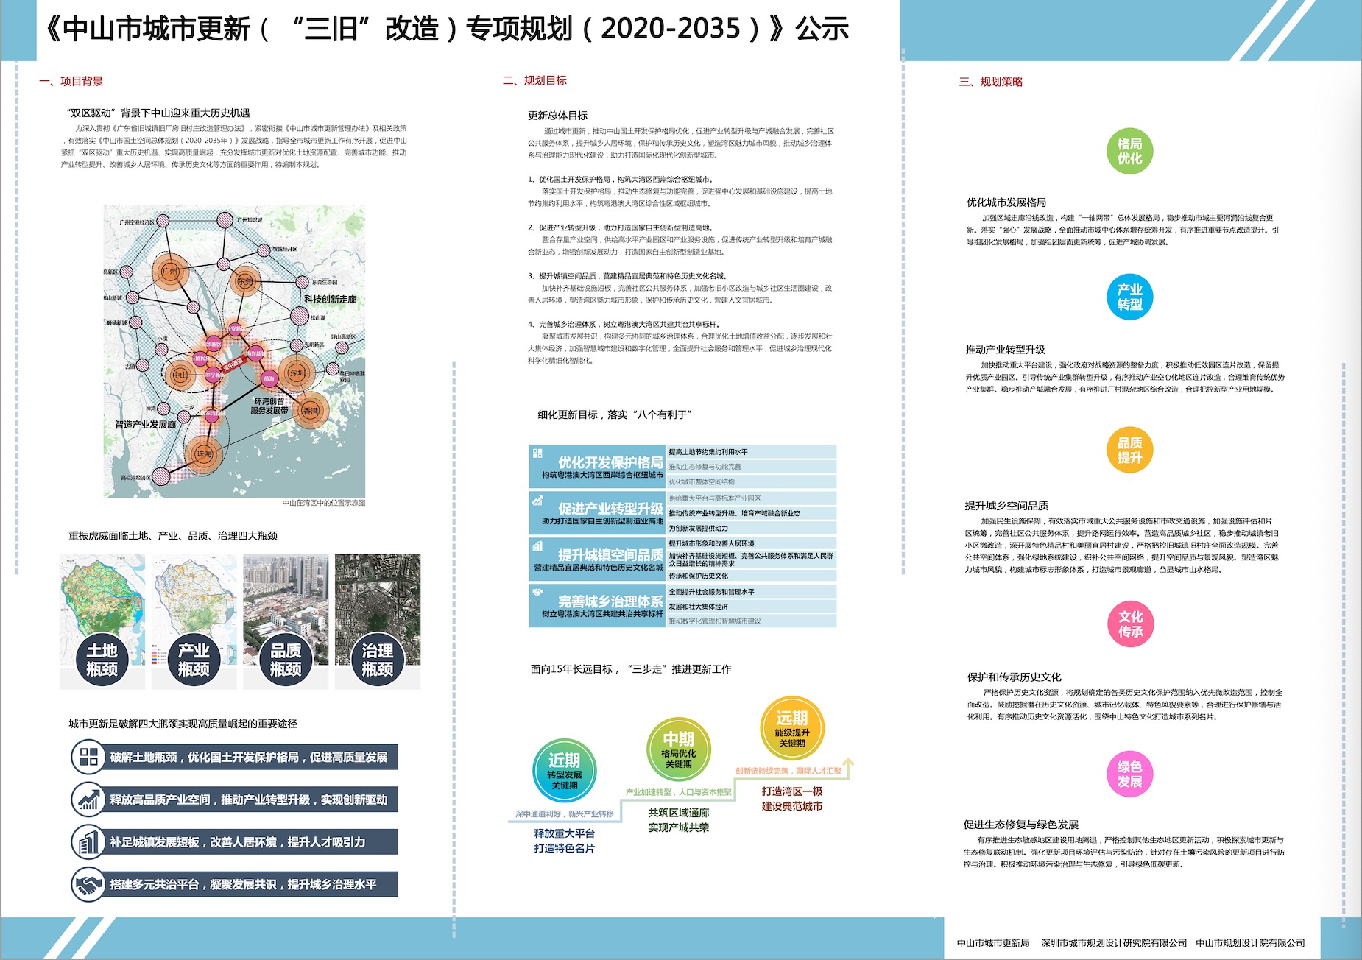Click the growth chart icon beside 释放高品质产业空间
The image size is (1362, 960).
click(89, 800)
